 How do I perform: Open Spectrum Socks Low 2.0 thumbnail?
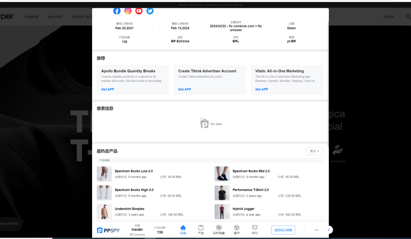click(x=104, y=174)
